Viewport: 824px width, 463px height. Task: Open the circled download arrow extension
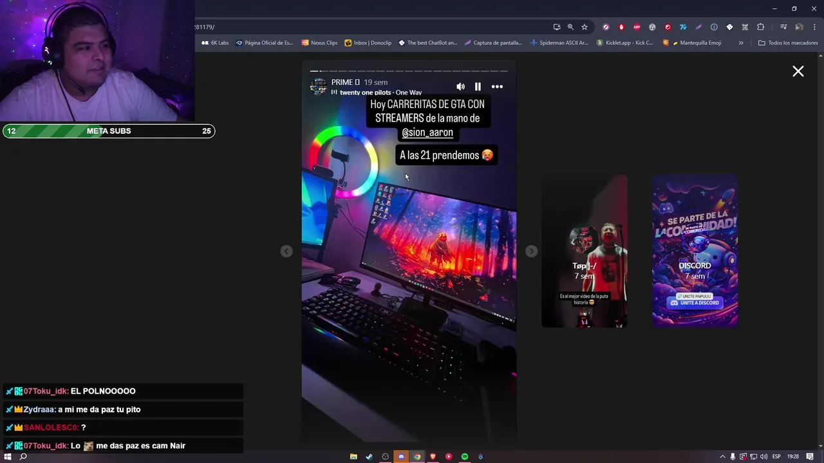714,27
